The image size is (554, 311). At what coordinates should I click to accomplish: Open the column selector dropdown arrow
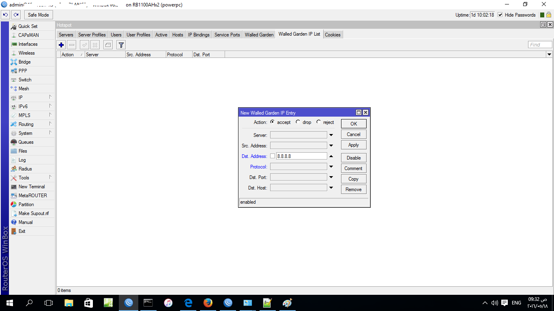[x=549, y=54]
